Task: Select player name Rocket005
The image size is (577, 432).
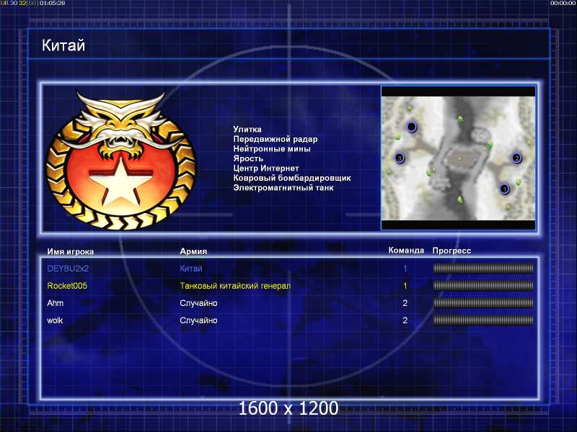Action: point(67,286)
